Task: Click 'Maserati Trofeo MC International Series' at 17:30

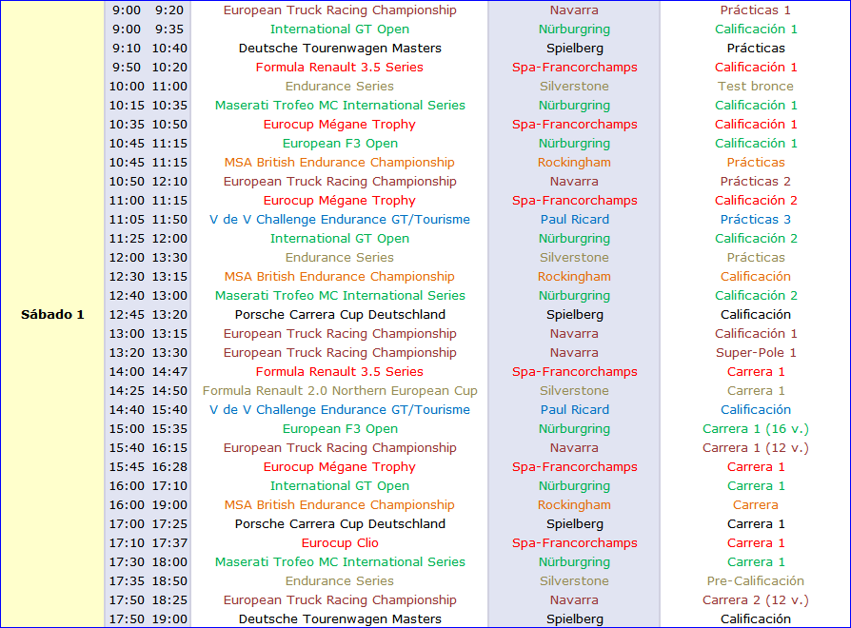Action: point(340,561)
